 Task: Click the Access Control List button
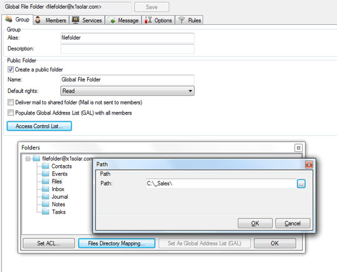[39, 126]
